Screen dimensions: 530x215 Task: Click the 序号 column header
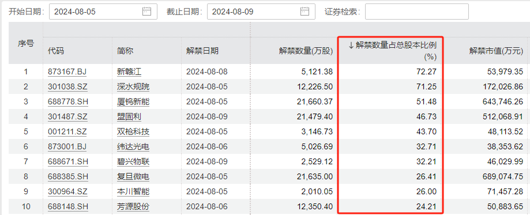(x=26, y=43)
